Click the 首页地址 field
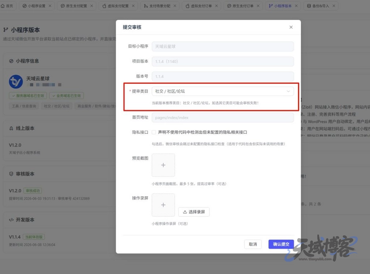370x274 pixels. pyautogui.click(x=223, y=117)
